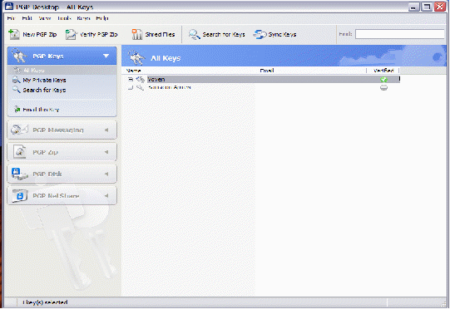Click the keyring icon in PGP Keys panel header

pyautogui.click(x=18, y=56)
